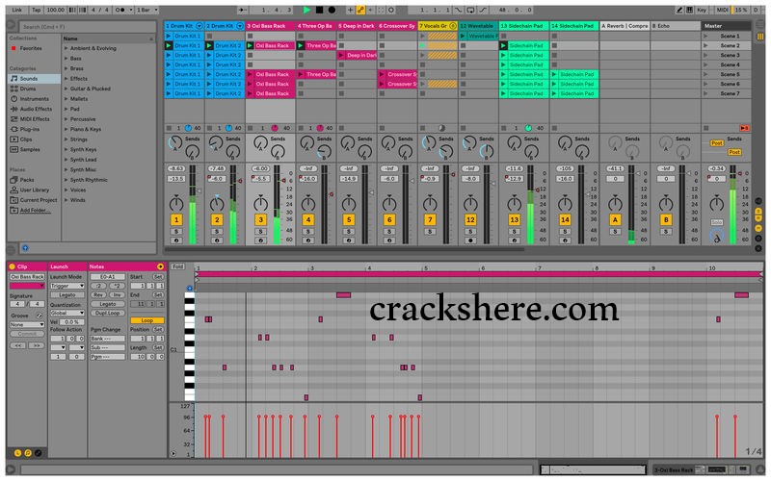Screen dimensions: 771x481
Task: Select the 7 Vocals Gr track header
Action: point(438,26)
